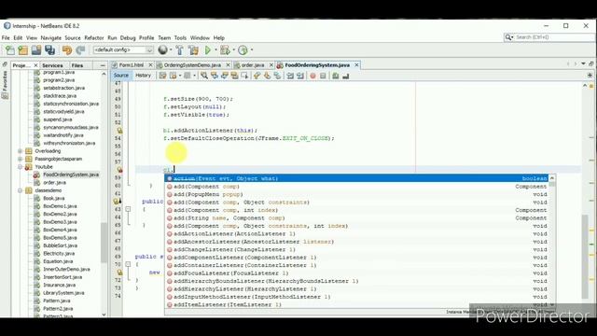The width and height of the screenshot is (597, 336).
Task: Click the Undo arrow icon
Action: pyautogui.click(x=67, y=49)
